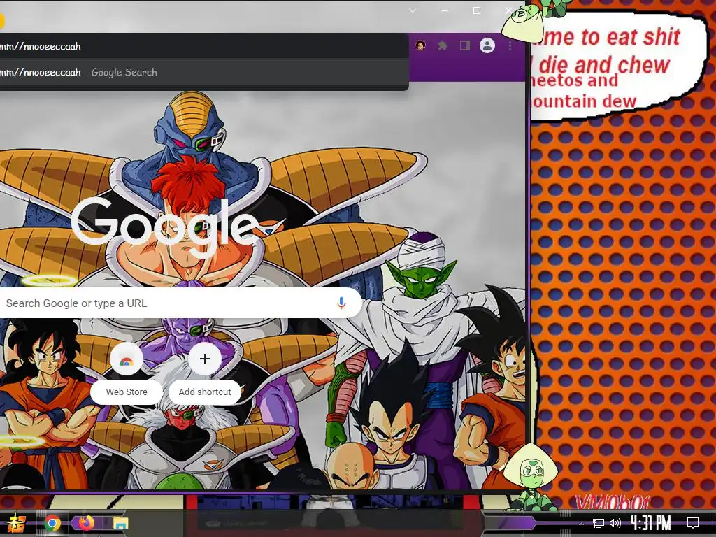
Task: Click the Google search box
Action: [x=180, y=303]
